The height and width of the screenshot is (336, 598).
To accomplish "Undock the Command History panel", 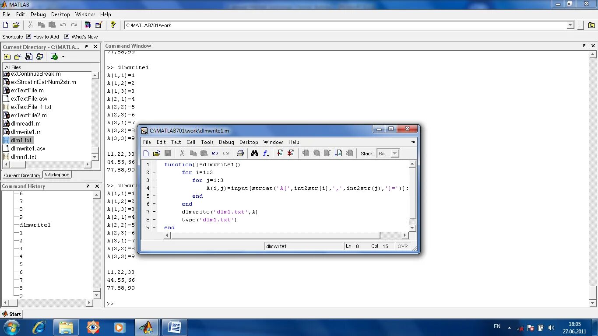I will (x=88, y=186).
